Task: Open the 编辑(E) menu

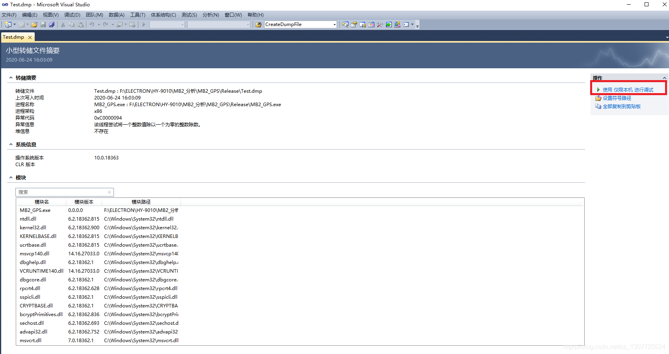Action: click(30, 15)
